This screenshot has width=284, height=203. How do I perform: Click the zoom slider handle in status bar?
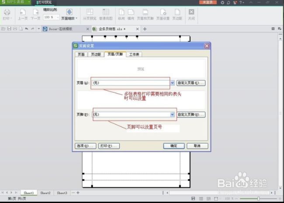pos(259,199)
